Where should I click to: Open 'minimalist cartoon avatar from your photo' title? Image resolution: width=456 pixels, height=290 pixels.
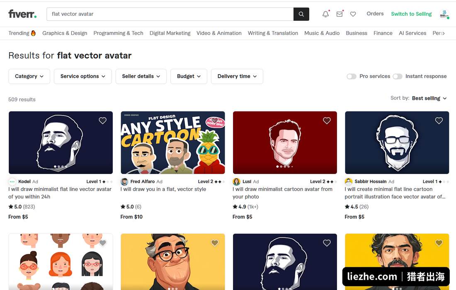point(282,193)
